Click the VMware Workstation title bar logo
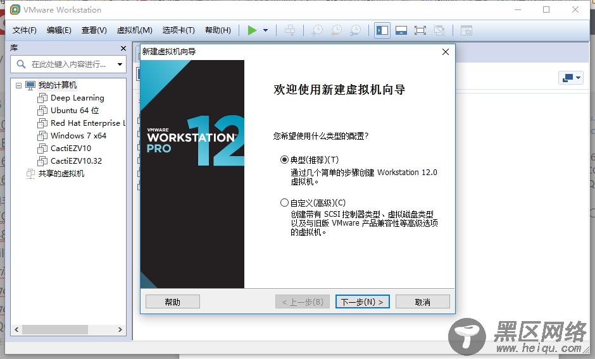595x359 pixels. (x=15, y=9)
